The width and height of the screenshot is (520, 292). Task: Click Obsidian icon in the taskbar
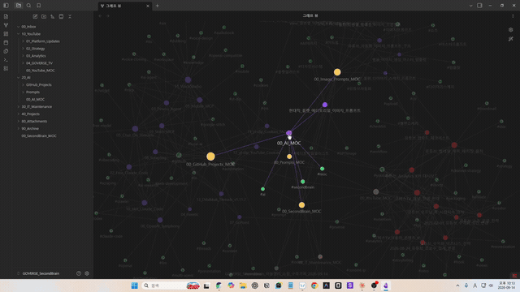coord(386,286)
